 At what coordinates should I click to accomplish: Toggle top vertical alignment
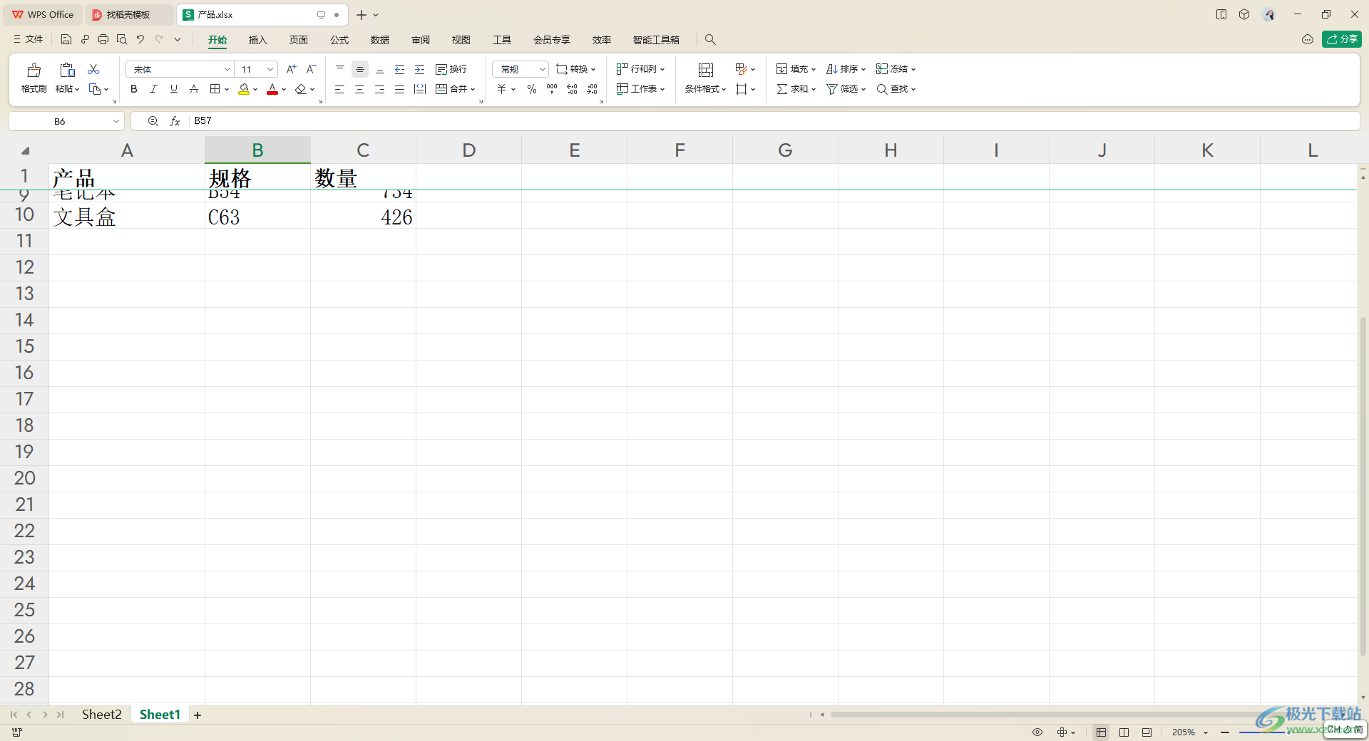tap(340, 69)
